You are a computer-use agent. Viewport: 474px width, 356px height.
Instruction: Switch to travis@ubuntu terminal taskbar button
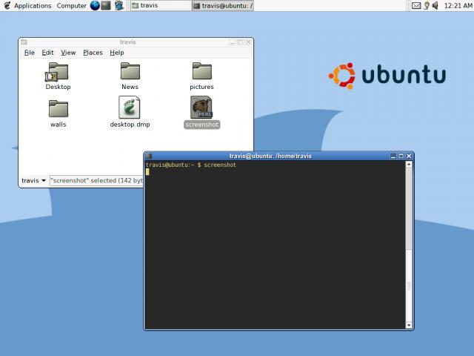tap(223, 6)
